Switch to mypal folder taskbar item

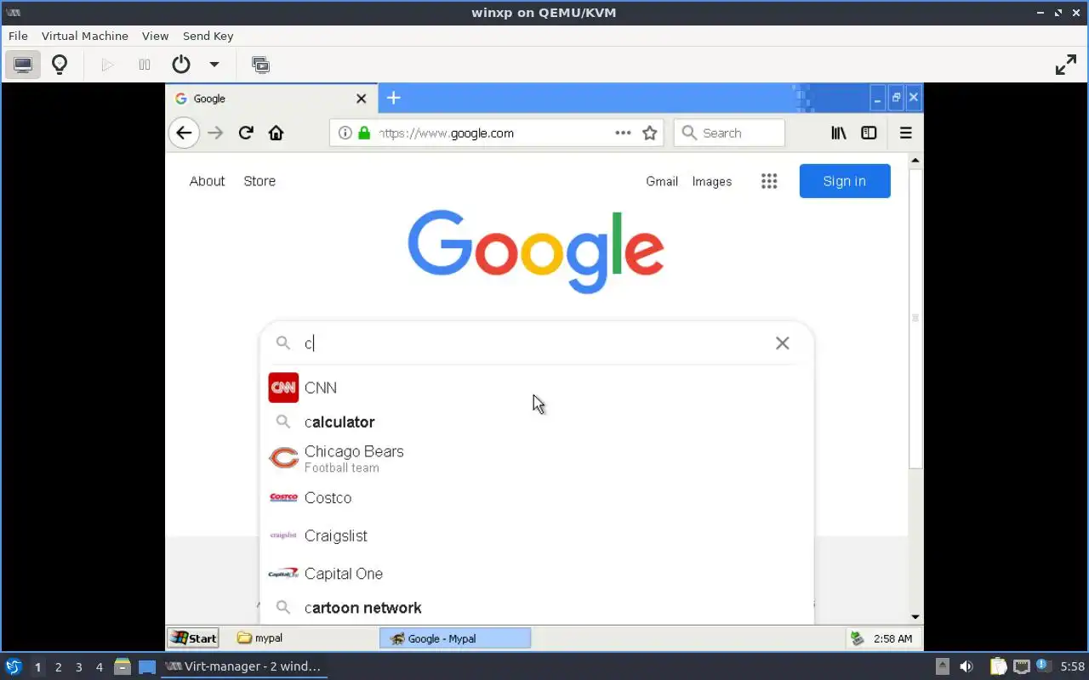click(302, 637)
